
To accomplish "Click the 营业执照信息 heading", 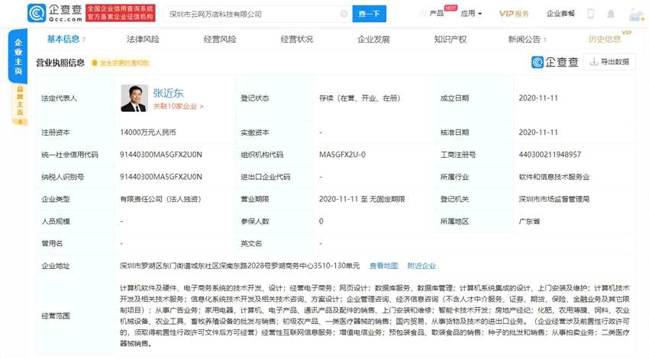I will click(60, 63).
